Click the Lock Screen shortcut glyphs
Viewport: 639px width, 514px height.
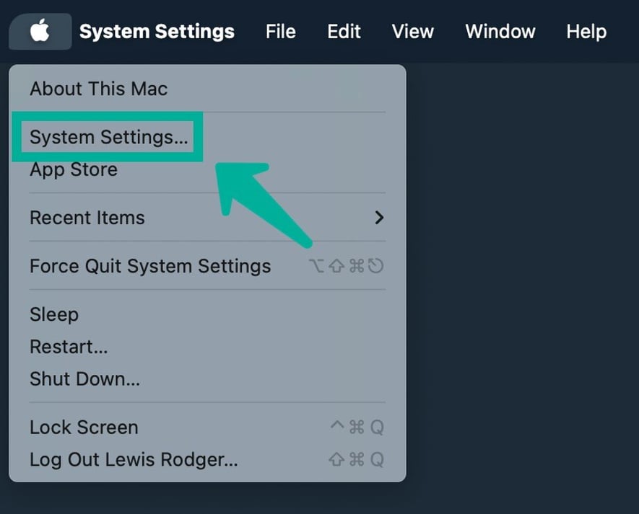point(358,427)
